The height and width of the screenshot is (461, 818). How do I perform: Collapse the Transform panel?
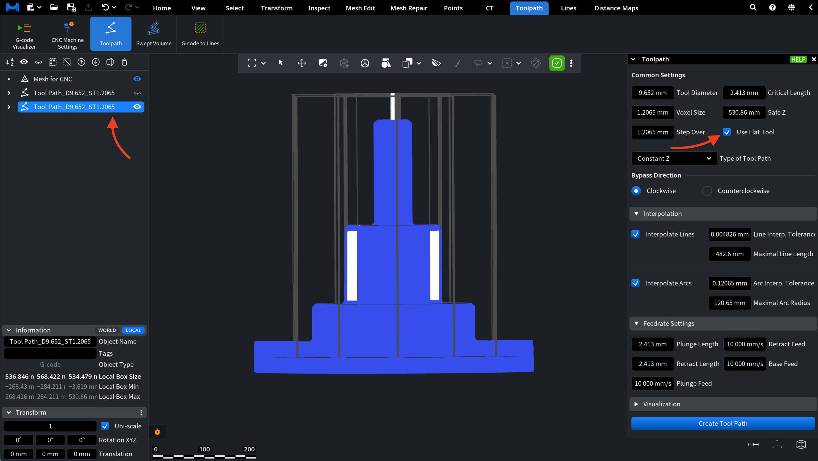(9, 412)
